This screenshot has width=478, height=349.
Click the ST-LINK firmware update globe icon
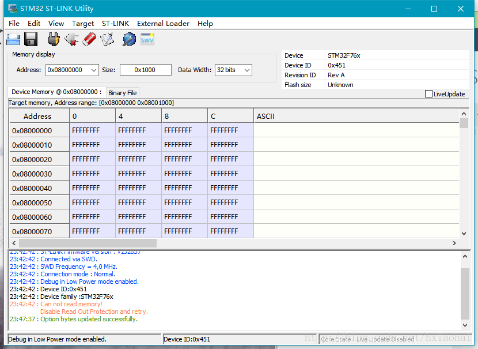(130, 39)
